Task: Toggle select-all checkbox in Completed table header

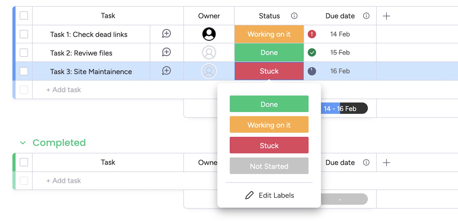Action: pyautogui.click(x=24, y=162)
